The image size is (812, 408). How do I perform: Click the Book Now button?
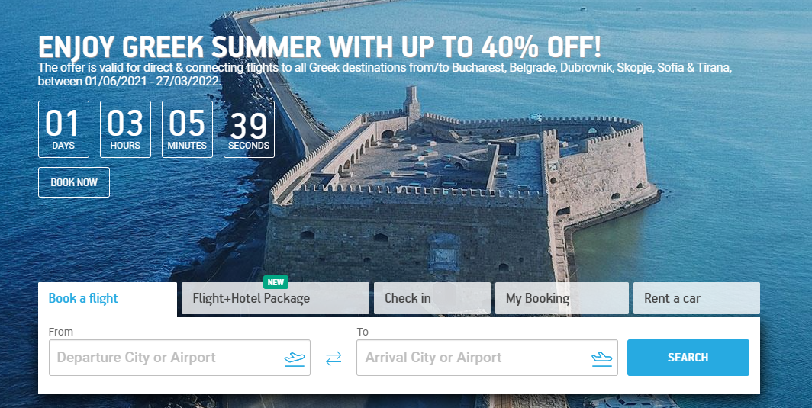(x=74, y=182)
